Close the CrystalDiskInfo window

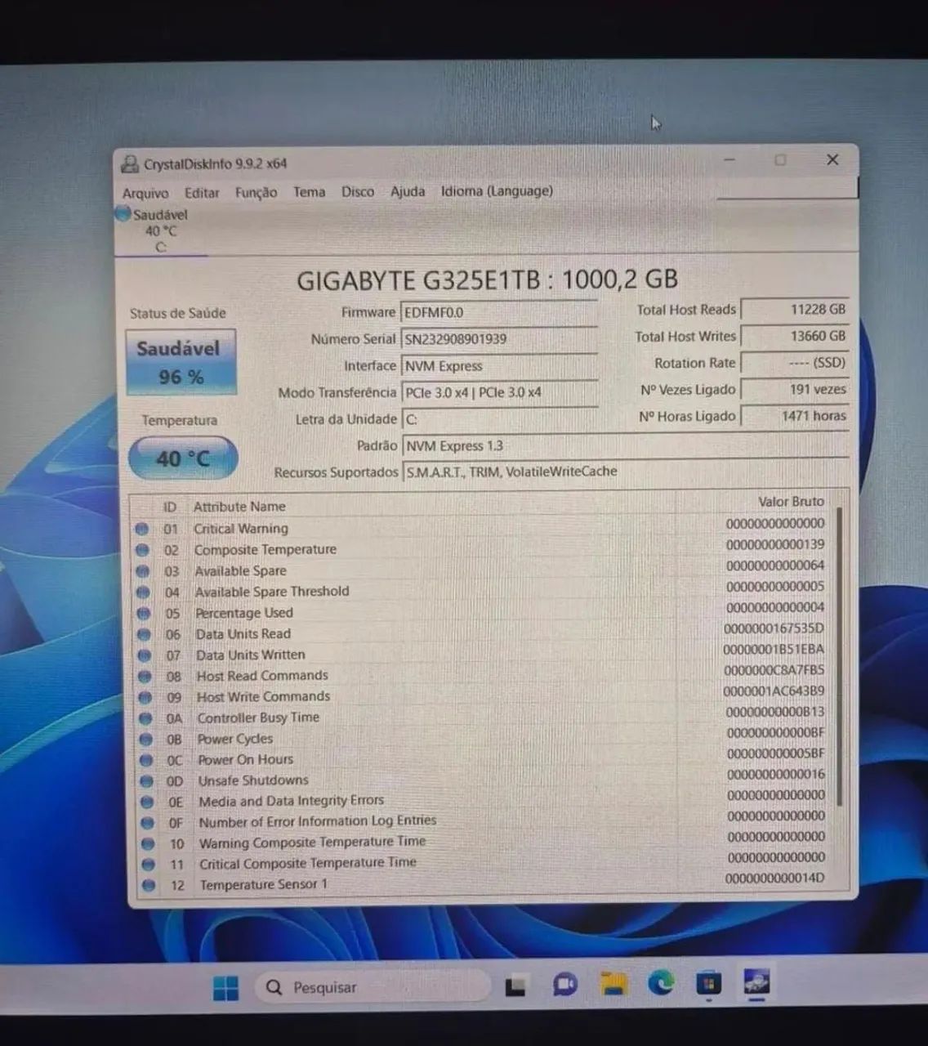tap(832, 159)
